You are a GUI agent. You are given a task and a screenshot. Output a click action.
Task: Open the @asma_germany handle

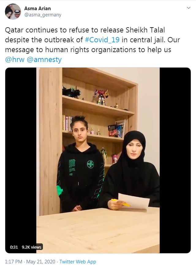coord(43,15)
